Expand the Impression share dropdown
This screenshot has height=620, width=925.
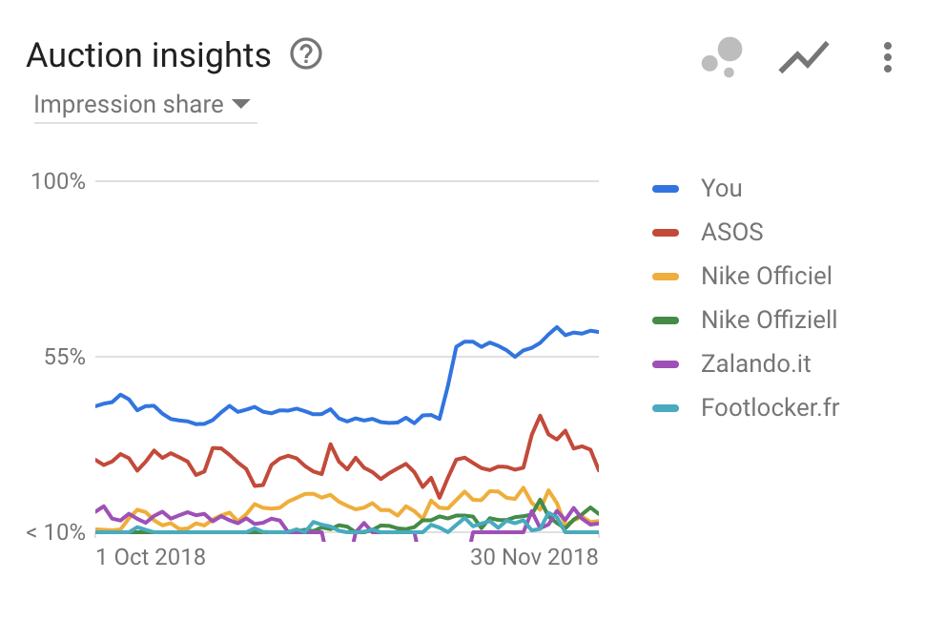(x=145, y=105)
